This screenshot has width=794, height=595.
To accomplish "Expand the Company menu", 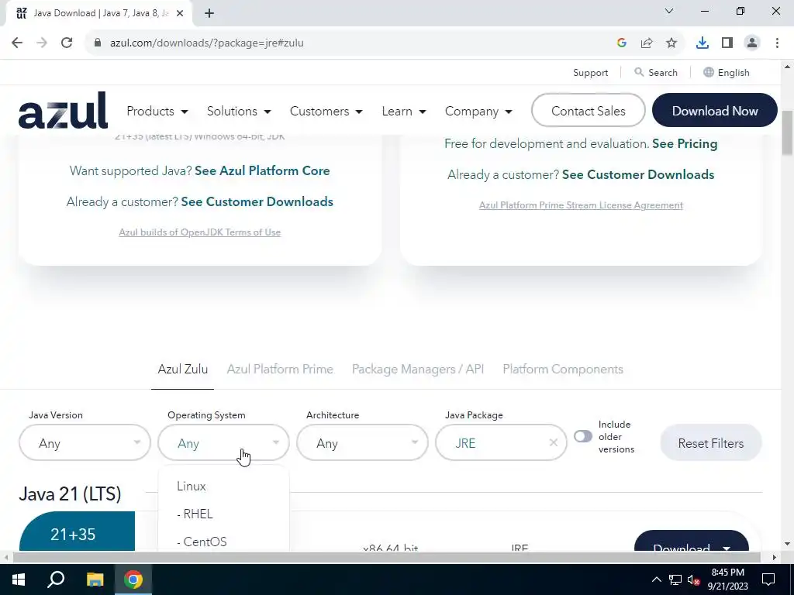I will tap(478, 111).
